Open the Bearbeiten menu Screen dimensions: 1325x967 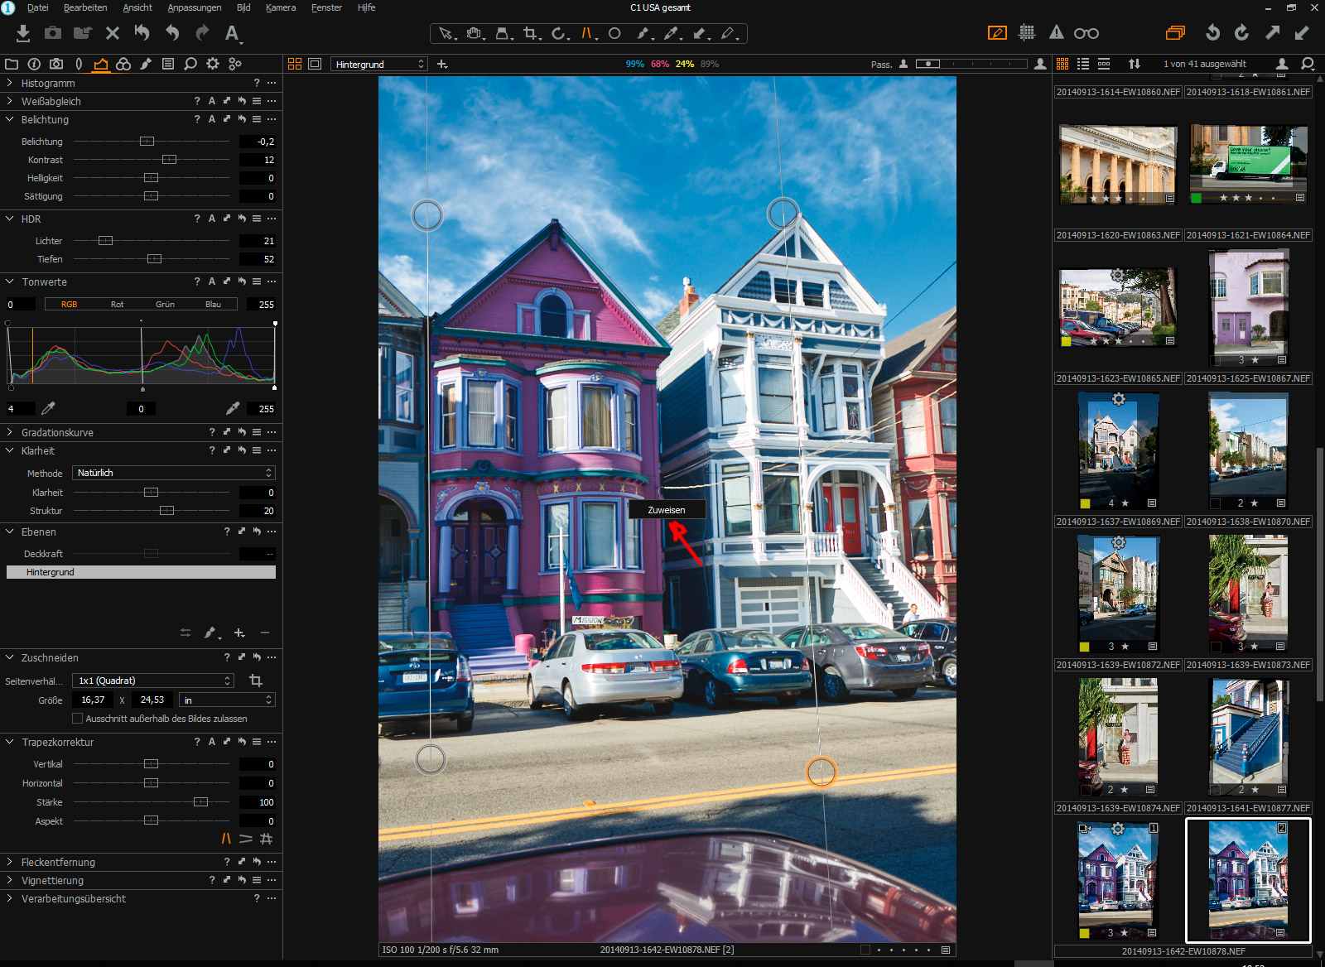pos(85,7)
